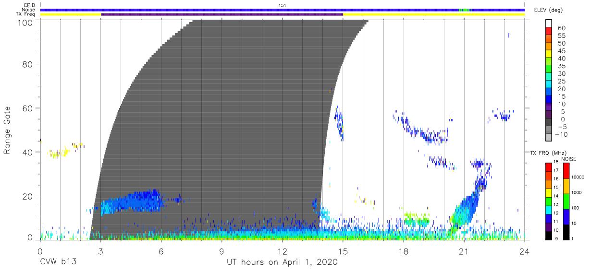Click the 100 tick on the Range Gate axis

[25, 22]
